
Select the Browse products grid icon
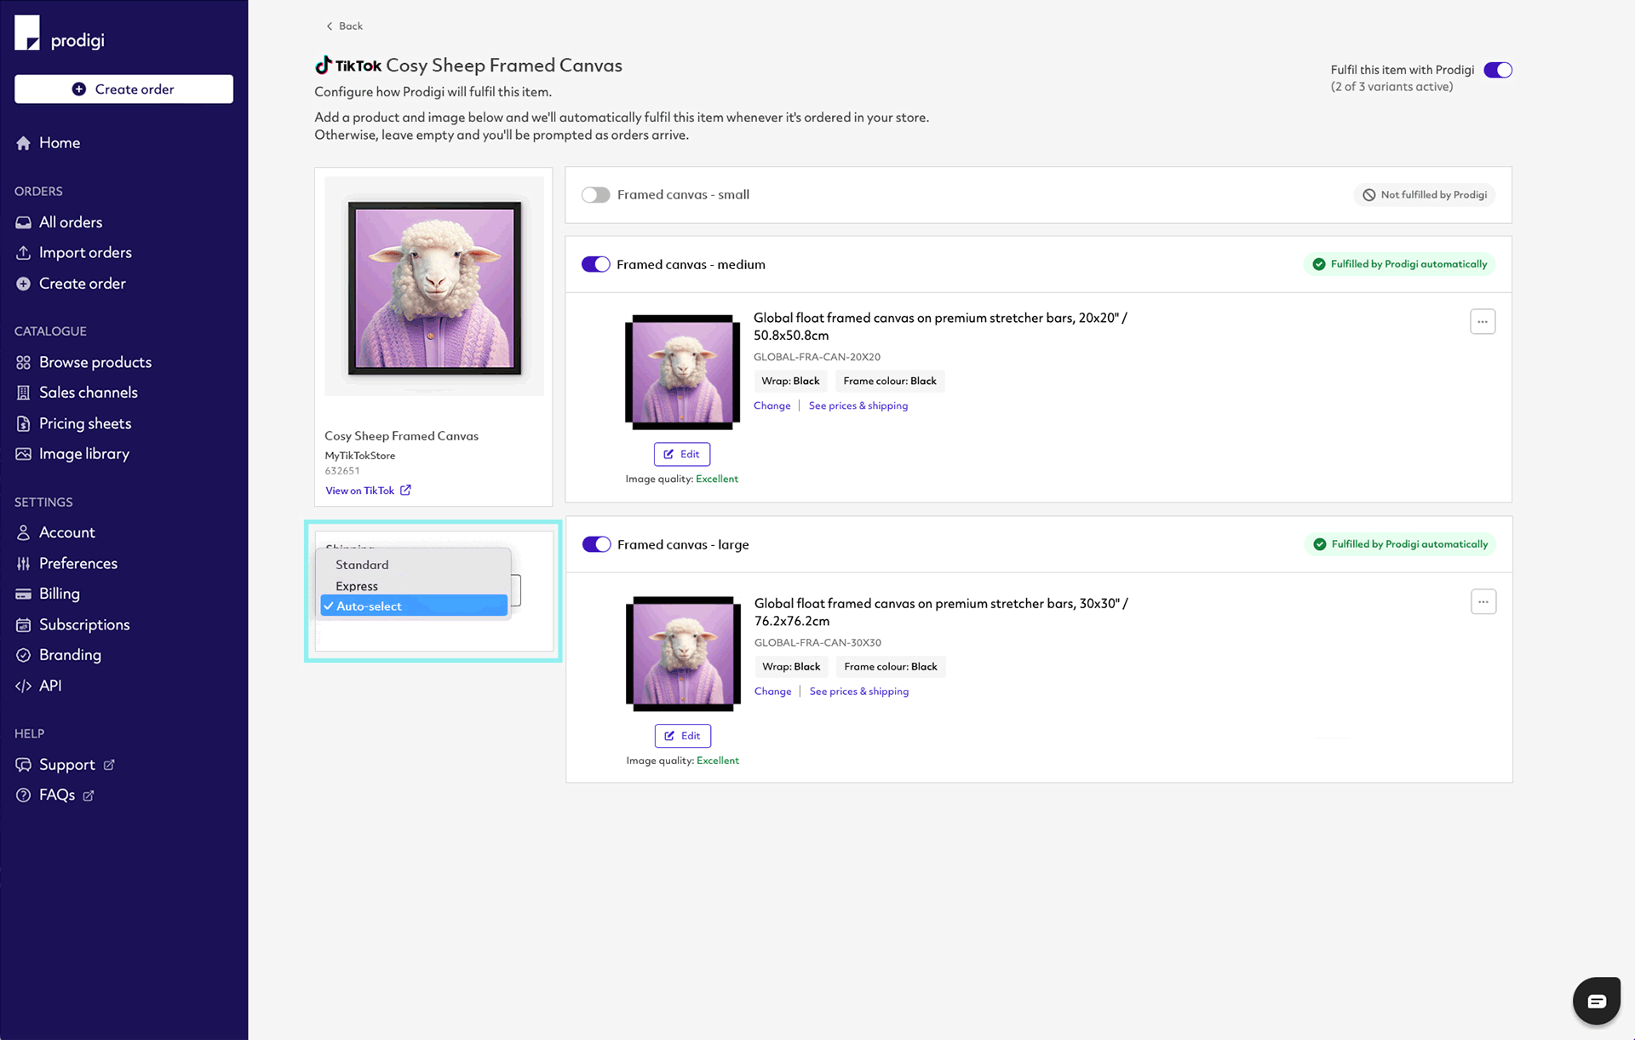pos(24,361)
